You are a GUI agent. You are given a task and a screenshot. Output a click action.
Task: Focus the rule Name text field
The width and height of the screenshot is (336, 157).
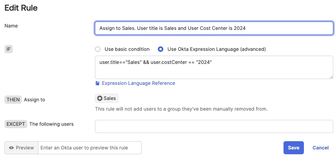214,28
